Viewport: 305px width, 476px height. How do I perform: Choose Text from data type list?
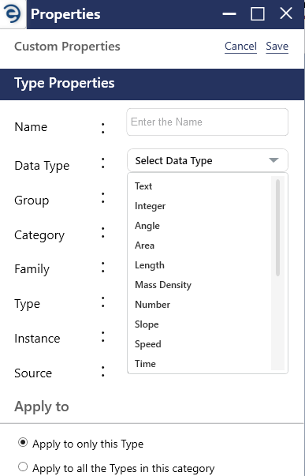click(143, 186)
